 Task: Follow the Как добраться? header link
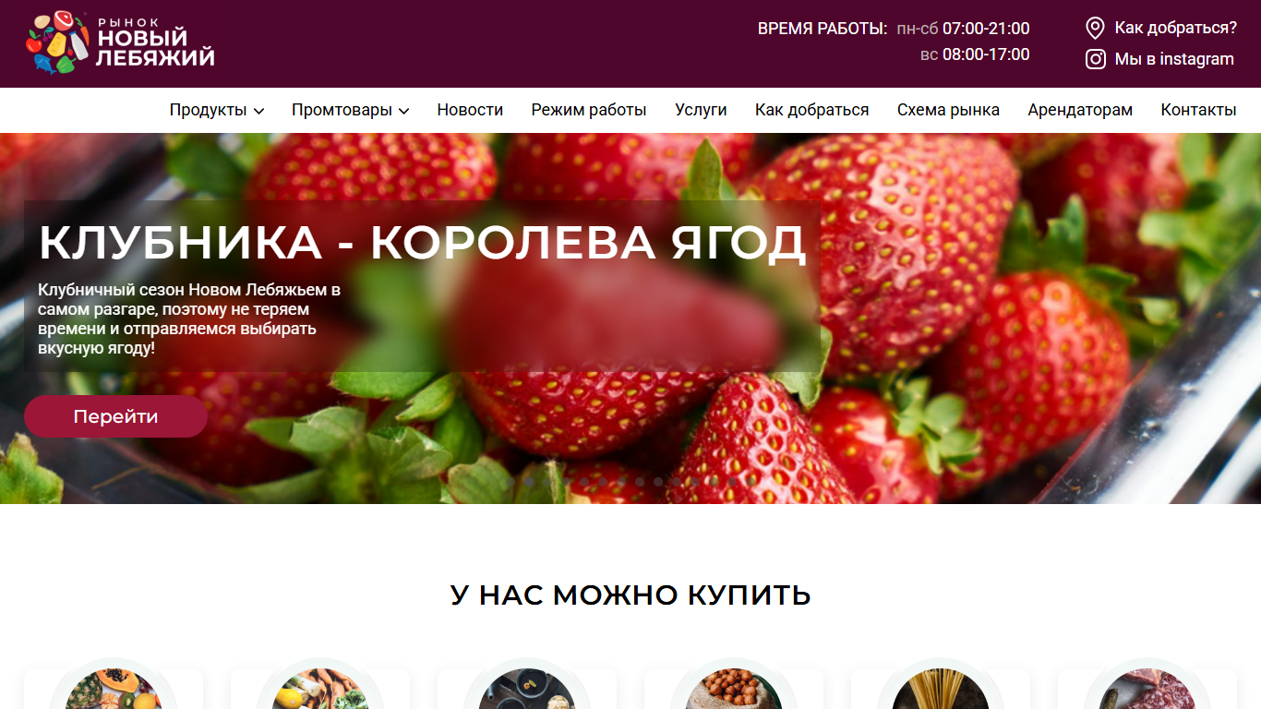click(1176, 28)
